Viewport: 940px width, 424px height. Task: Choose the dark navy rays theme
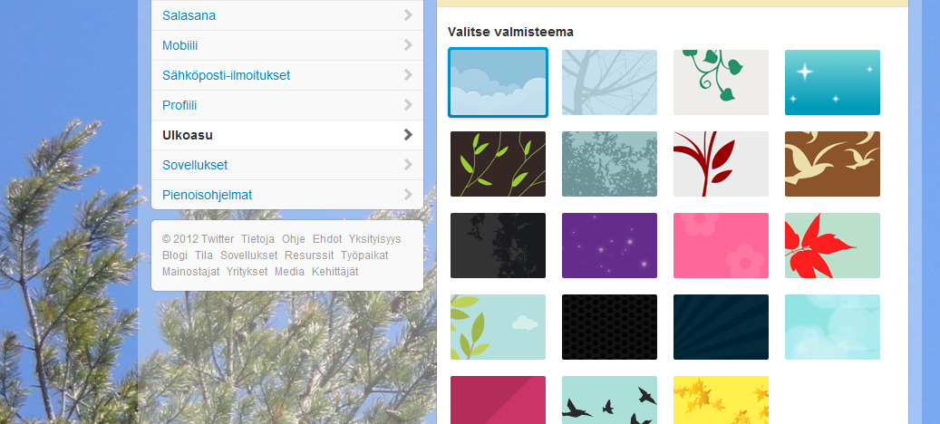(721, 327)
